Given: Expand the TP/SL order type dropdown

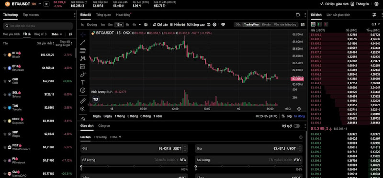Looking at the screenshot, I should [115, 137].
